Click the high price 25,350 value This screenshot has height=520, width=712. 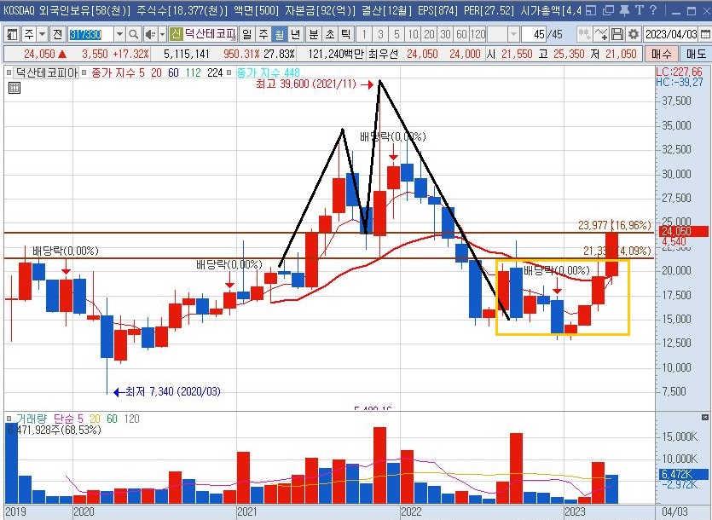point(569,54)
